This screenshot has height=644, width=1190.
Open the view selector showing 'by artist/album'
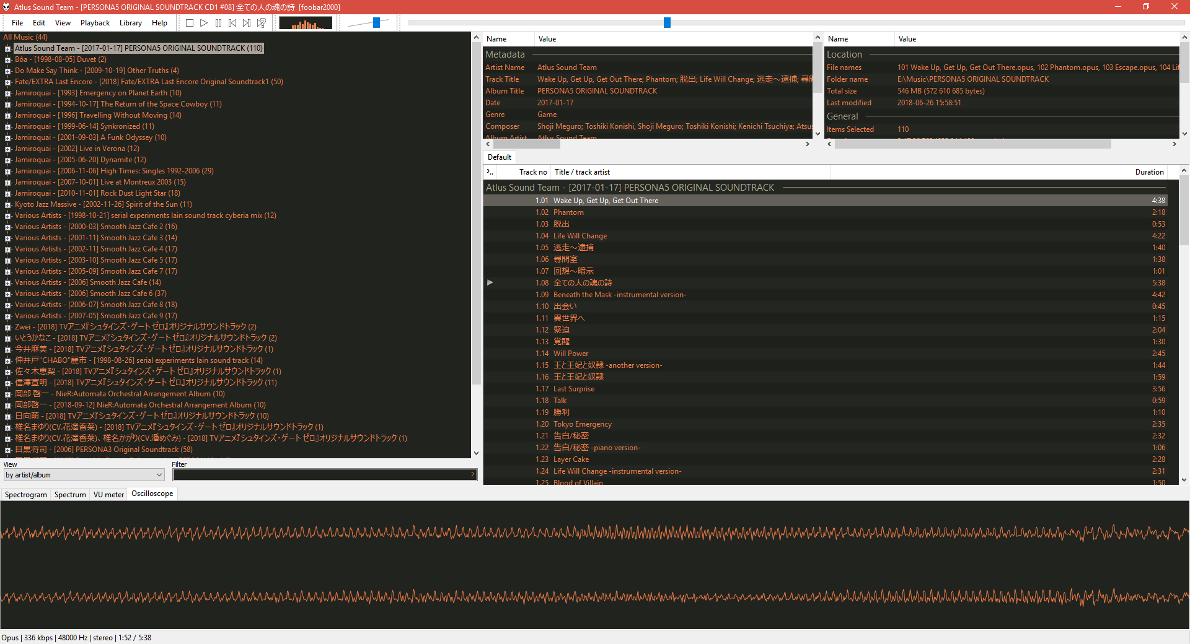click(x=84, y=474)
